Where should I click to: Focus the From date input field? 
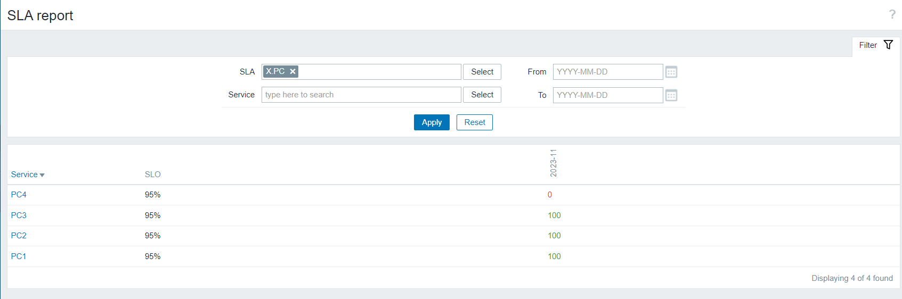pos(607,72)
